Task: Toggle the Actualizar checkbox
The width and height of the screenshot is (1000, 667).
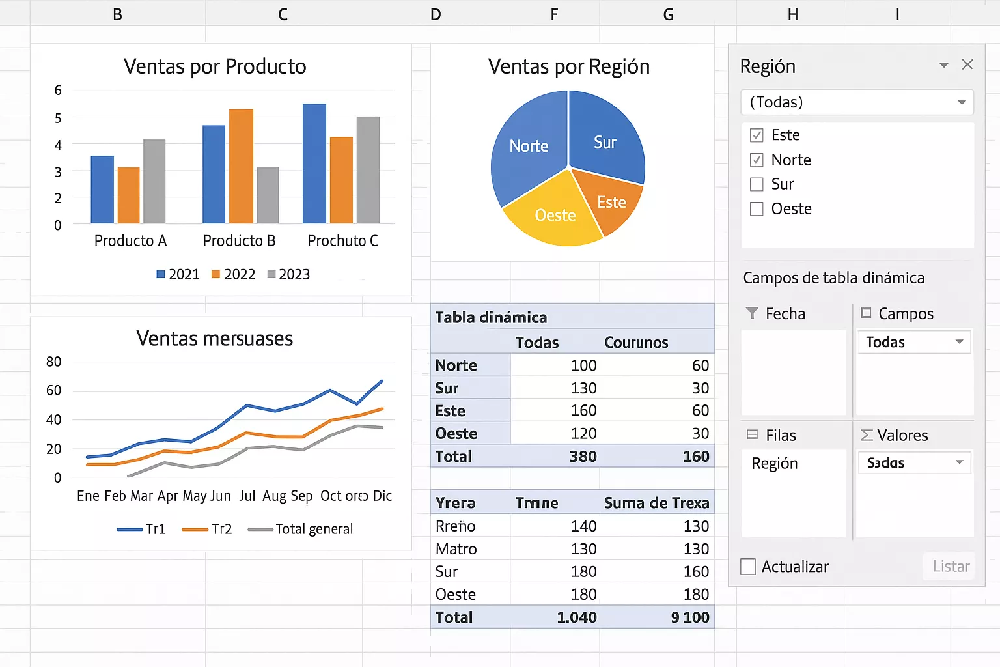Action: click(x=749, y=567)
